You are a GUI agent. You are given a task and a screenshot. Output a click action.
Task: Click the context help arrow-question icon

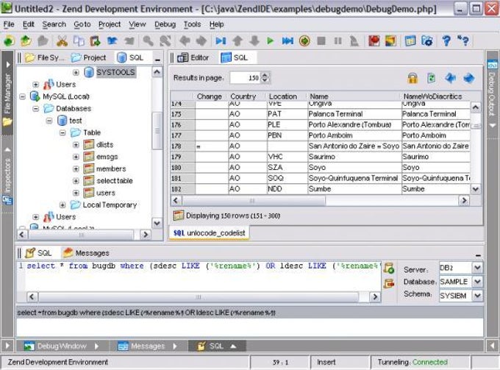click(x=463, y=41)
